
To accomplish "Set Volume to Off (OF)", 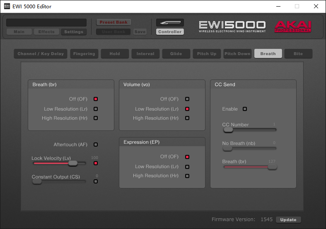I will 187,99.
